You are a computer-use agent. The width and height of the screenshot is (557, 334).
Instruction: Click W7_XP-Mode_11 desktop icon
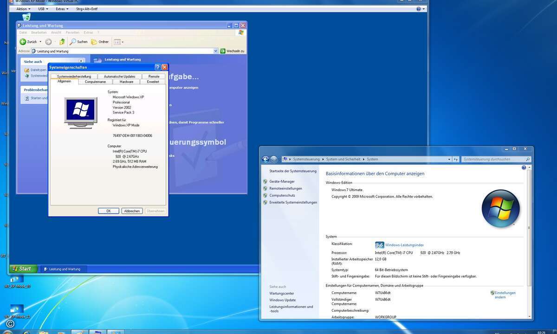click(17, 312)
